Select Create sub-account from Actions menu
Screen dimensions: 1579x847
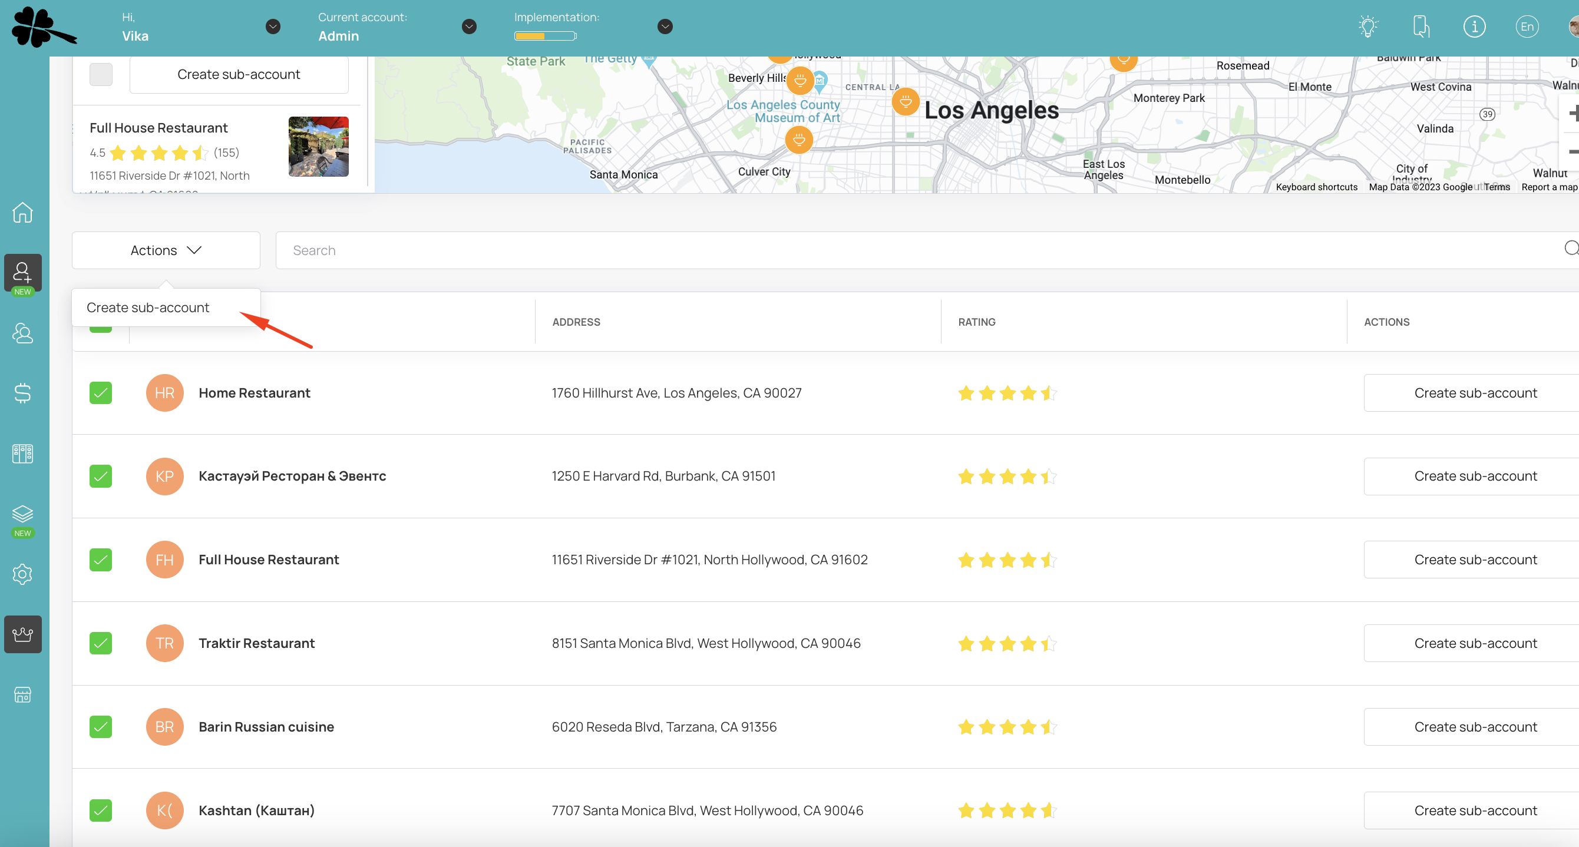(x=148, y=307)
